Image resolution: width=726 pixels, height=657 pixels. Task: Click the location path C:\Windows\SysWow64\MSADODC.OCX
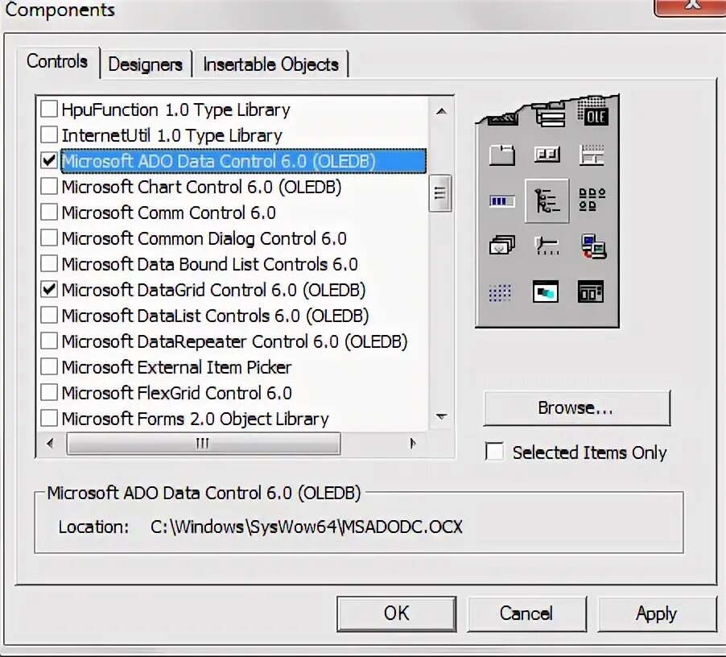(307, 527)
